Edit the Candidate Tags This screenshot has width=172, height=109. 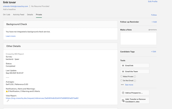coord(154,52)
